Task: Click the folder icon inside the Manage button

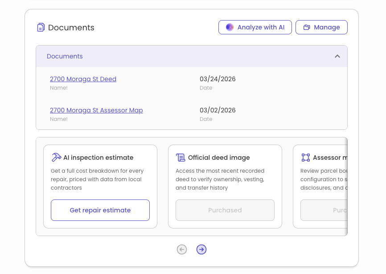Action: pos(307,27)
